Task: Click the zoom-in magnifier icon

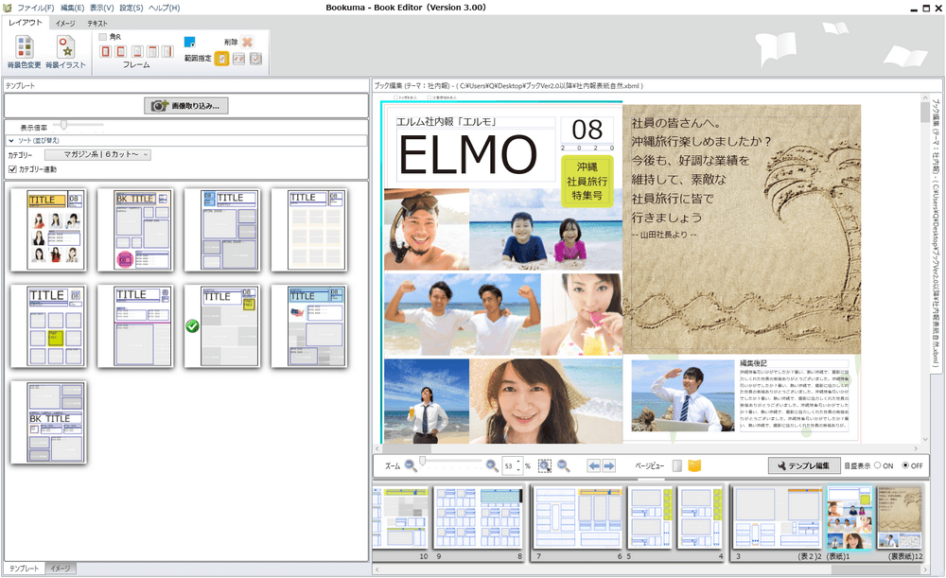Action: coord(491,465)
